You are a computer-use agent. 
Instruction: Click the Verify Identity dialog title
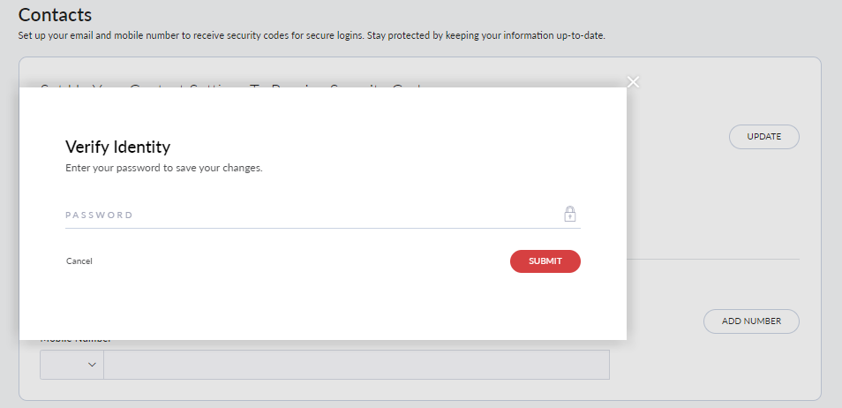117,147
